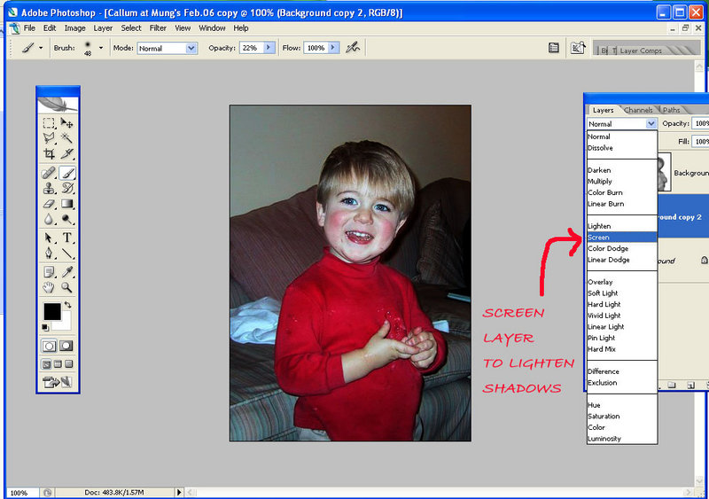Screen dimensions: 709x499
Task: Select the History Brush tool
Action: click(x=67, y=188)
